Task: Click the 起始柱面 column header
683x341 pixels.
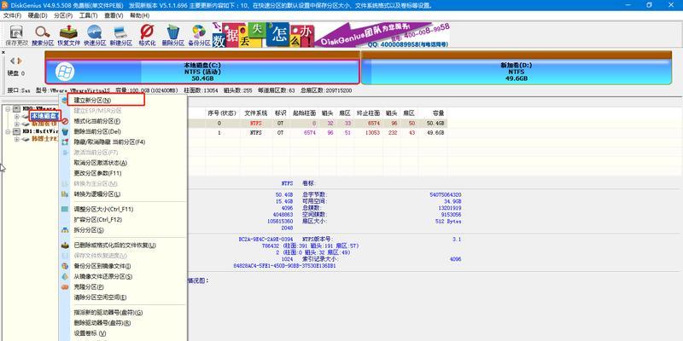Action: click(303, 113)
